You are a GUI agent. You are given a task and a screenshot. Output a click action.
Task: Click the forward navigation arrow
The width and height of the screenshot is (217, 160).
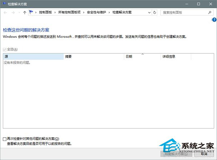(13, 13)
